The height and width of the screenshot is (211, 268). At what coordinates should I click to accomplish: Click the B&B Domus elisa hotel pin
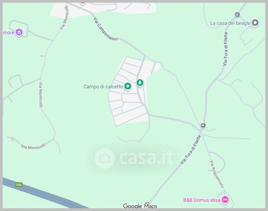(x=225, y=199)
